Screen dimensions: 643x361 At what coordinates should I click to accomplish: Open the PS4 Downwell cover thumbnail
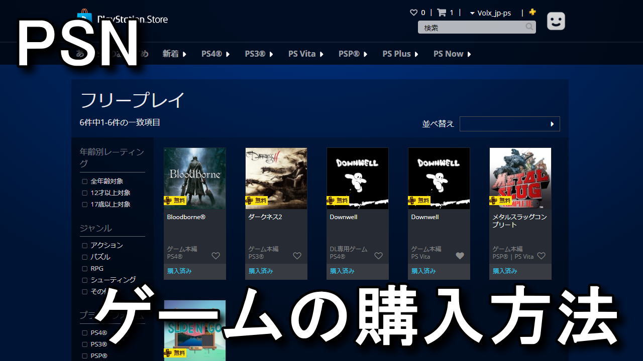[x=358, y=178]
